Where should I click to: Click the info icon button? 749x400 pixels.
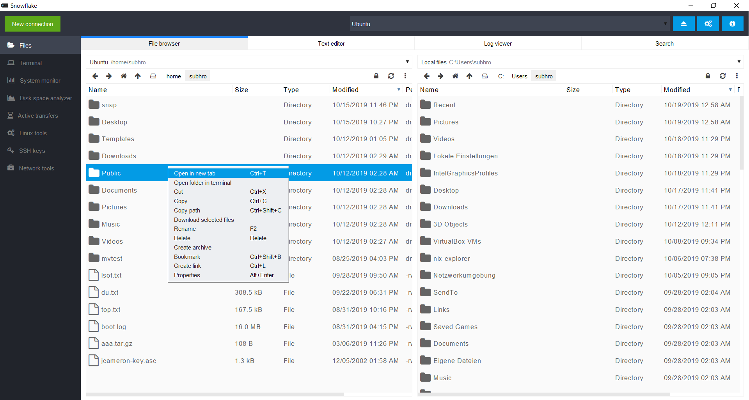tap(732, 24)
